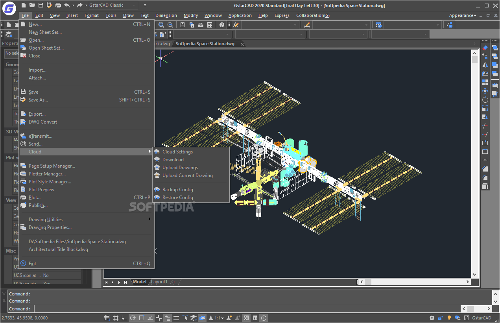Viewport: 500px width, 323px height.
Task: Open the Dimension menu
Action: (x=166, y=15)
